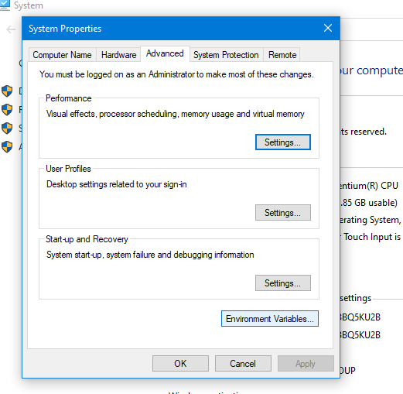Click the fourth shield icon in sidebar
403x394 pixels.
click(x=7, y=146)
